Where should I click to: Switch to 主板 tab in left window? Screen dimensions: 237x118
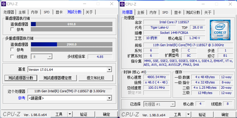22,12
